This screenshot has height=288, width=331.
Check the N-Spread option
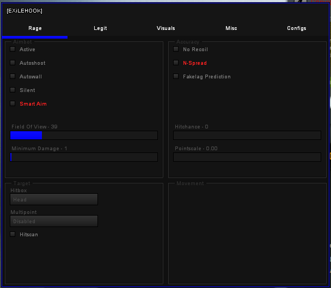click(176, 63)
